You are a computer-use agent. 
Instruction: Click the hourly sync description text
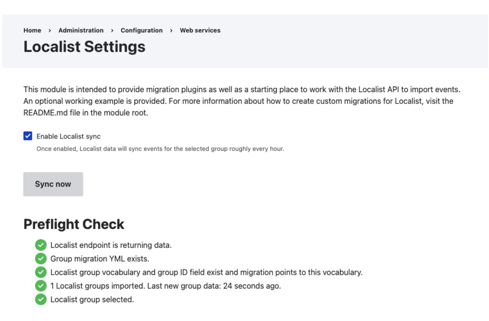pos(160,149)
